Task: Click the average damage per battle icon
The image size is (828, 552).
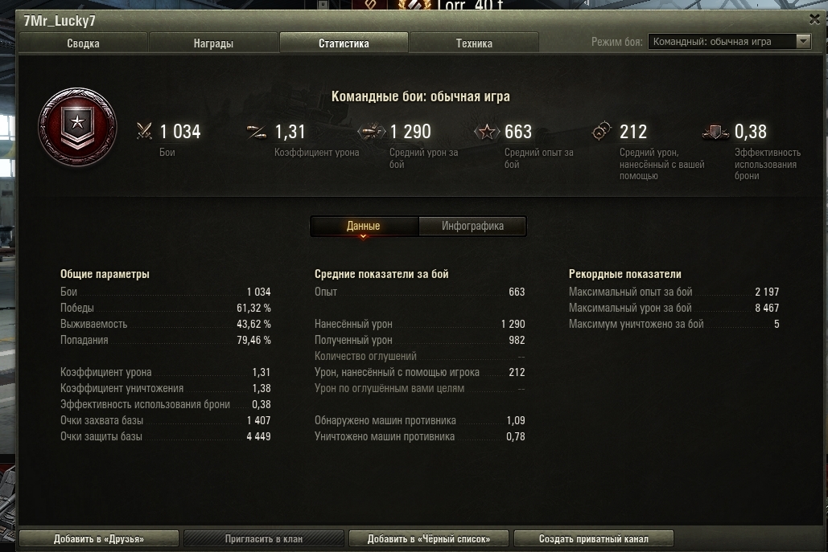Action: point(371,131)
